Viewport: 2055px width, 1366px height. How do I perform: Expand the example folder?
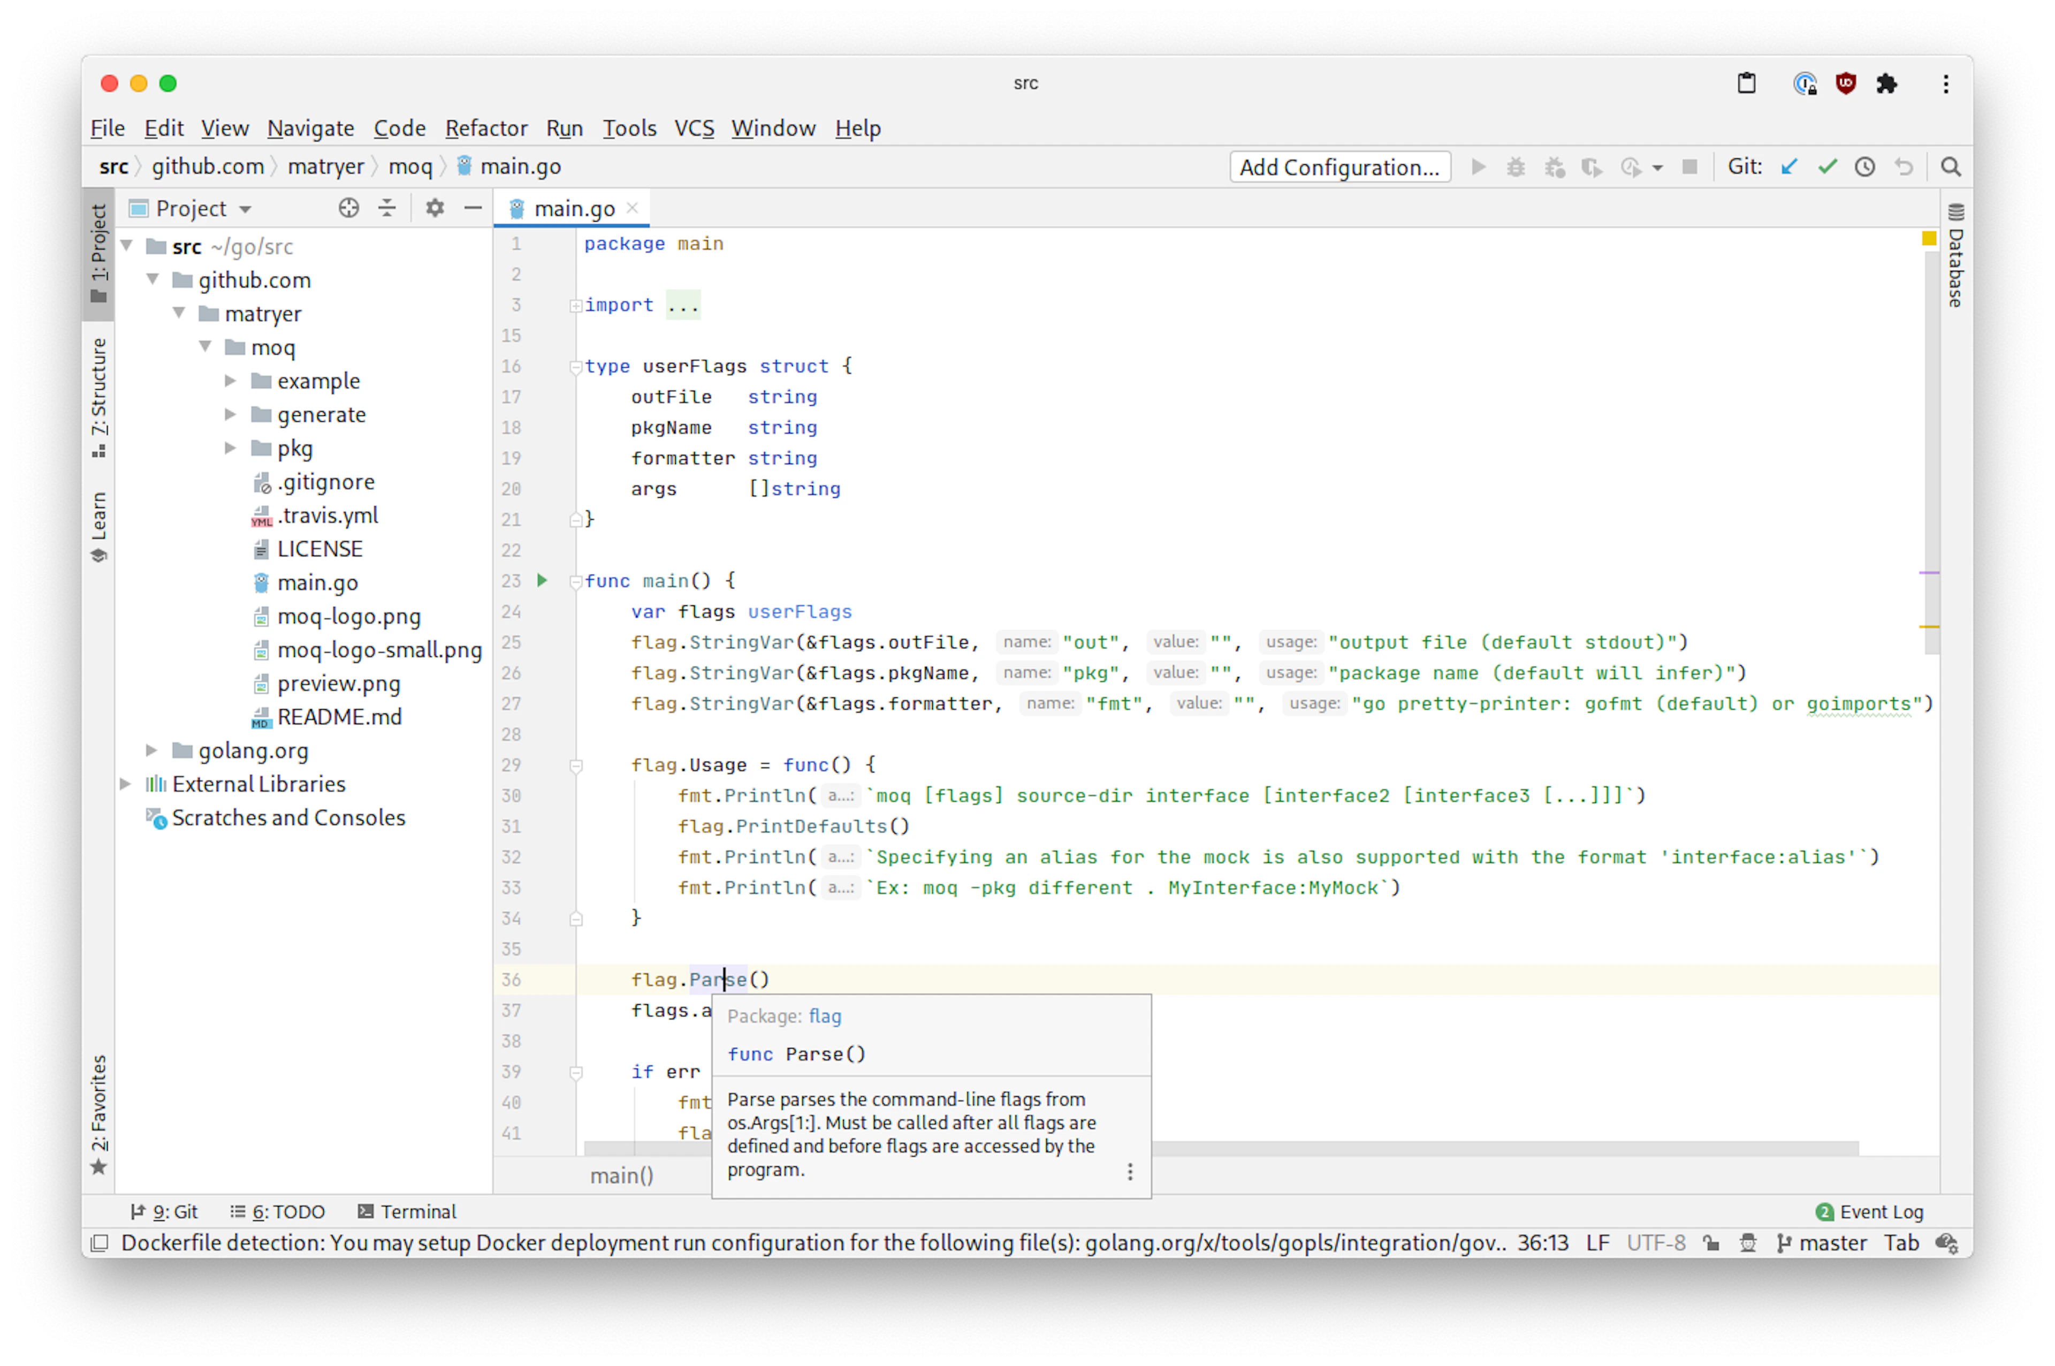point(231,381)
